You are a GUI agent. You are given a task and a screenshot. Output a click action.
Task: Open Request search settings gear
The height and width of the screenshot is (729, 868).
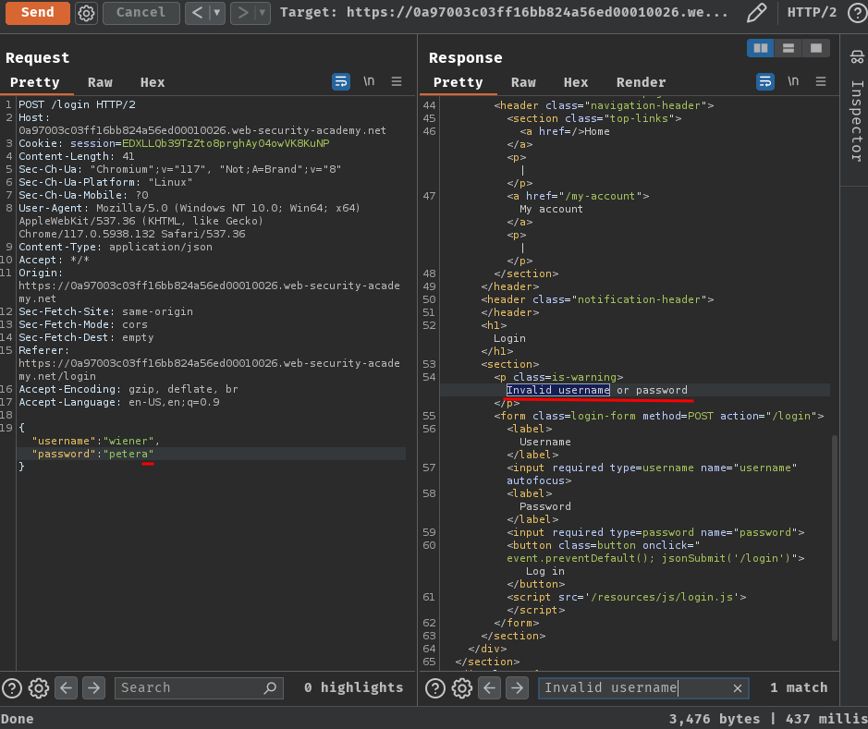point(39,688)
